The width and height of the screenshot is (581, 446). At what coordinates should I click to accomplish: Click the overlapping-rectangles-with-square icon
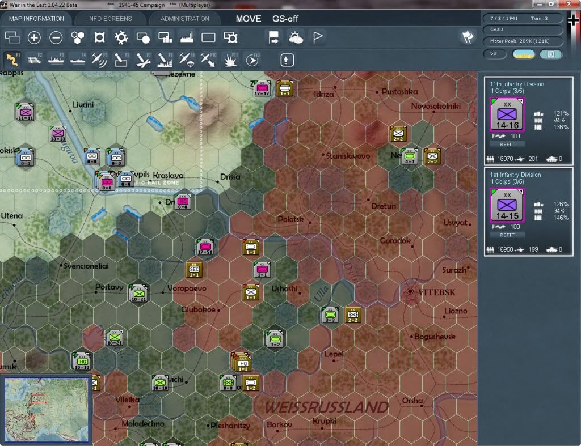tap(230, 37)
